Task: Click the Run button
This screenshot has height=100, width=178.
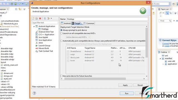Action: [x=127, y=93]
